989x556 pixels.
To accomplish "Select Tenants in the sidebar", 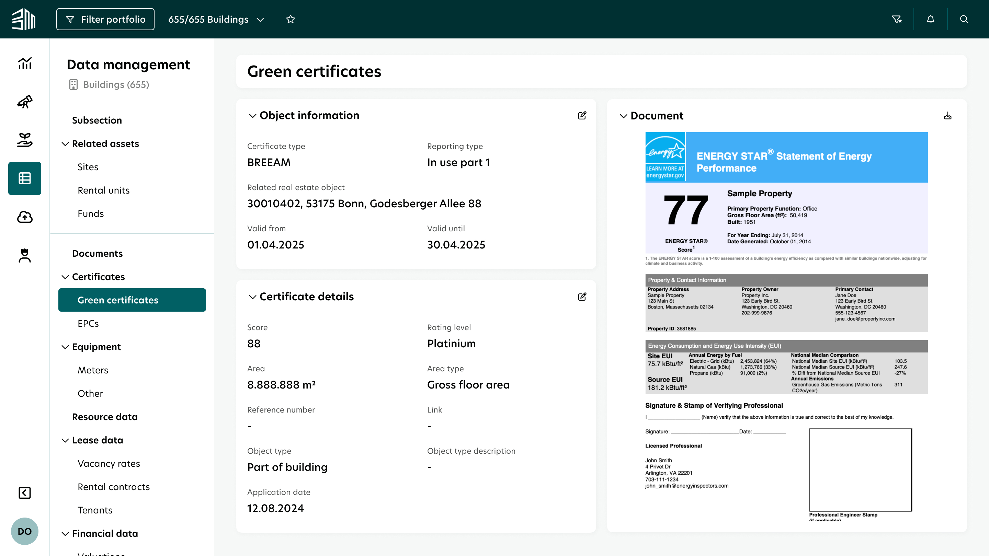I will click(95, 510).
